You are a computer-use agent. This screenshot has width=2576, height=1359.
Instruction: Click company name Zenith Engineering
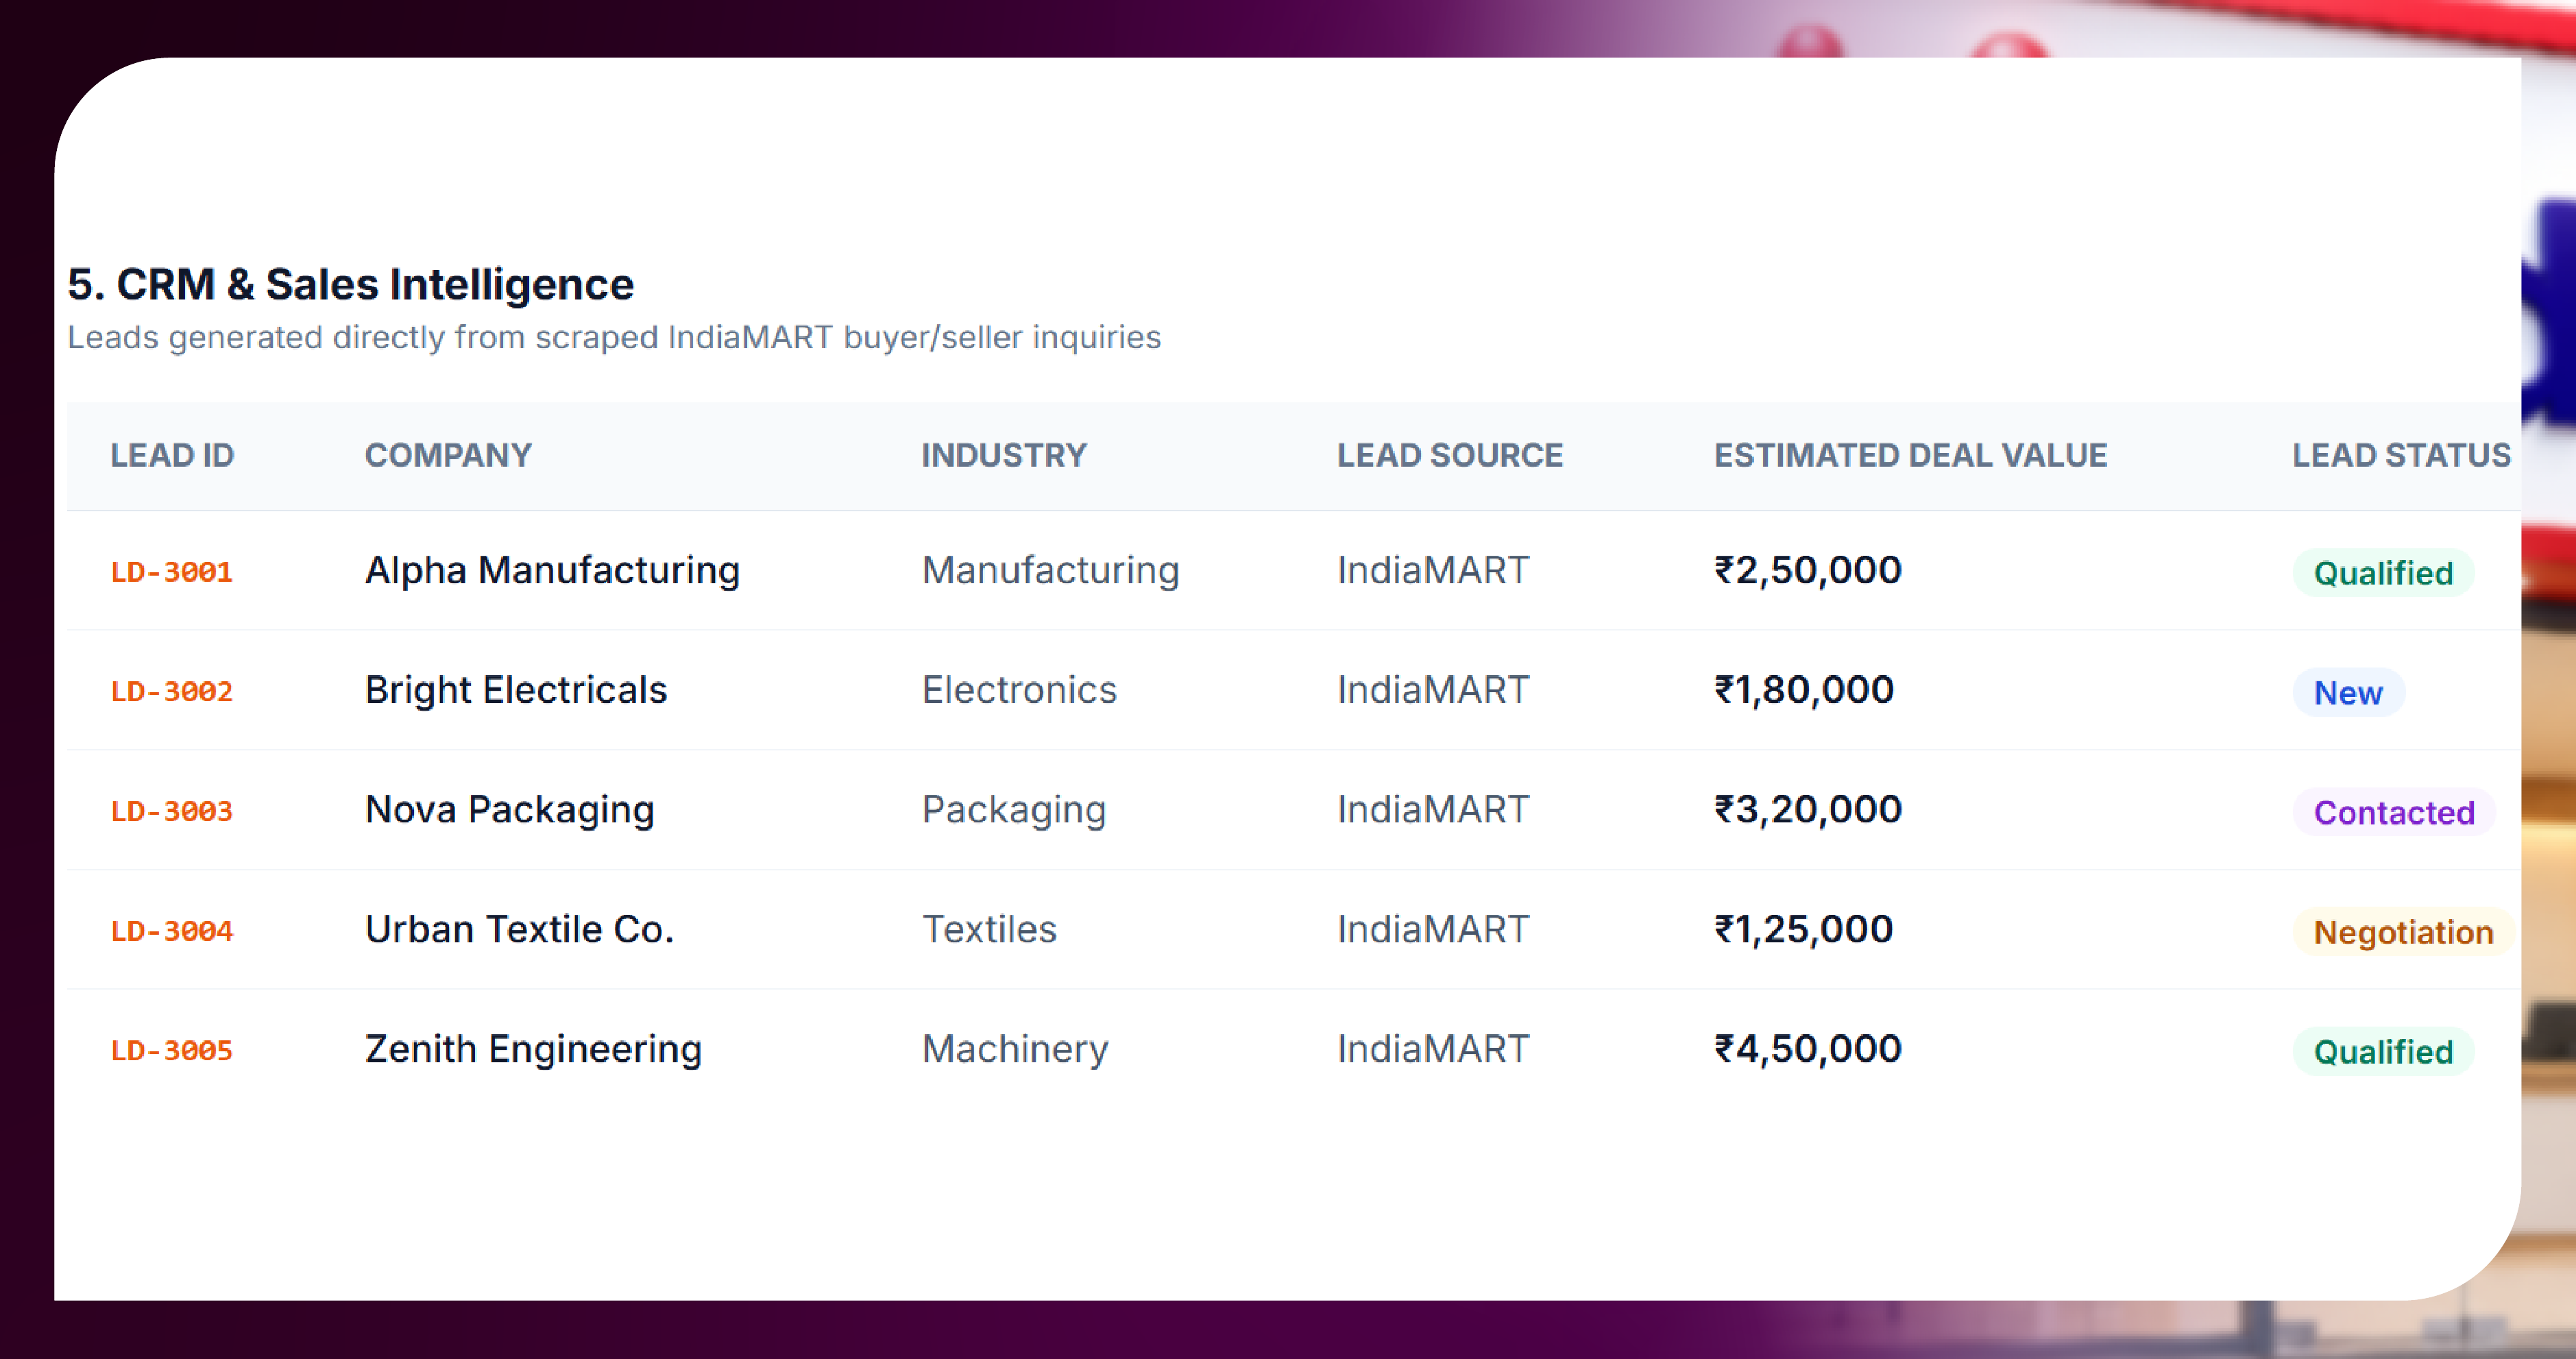[534, 1050]
